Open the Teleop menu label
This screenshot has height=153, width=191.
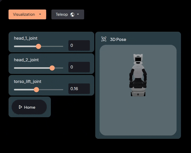62,14
